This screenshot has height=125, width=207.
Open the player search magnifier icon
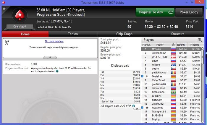click(x=200, y=40)
